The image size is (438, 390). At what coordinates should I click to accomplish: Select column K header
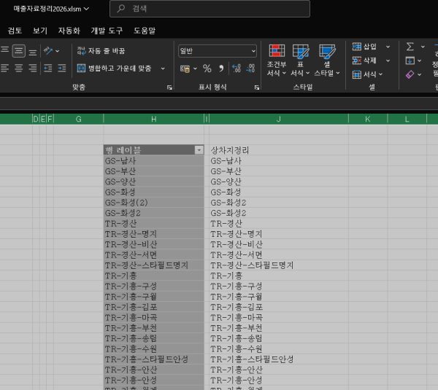point(368,119)
